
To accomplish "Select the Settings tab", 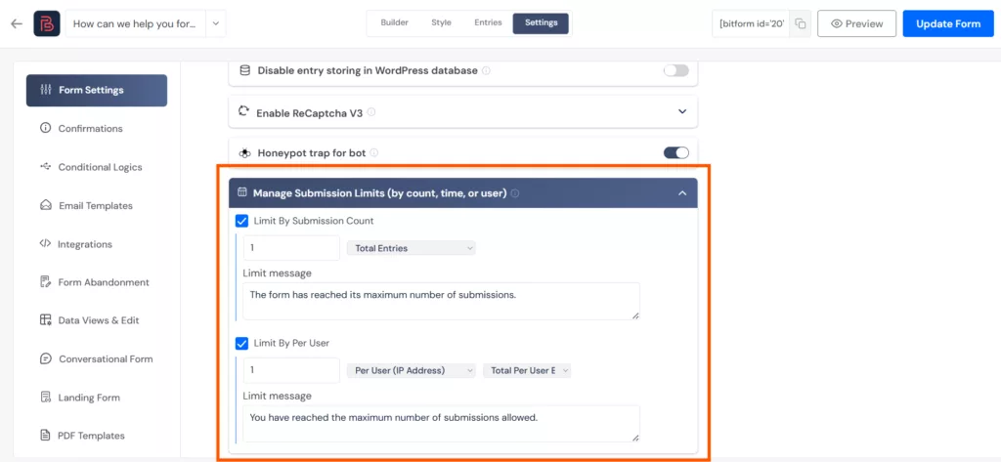I will 541,23.
